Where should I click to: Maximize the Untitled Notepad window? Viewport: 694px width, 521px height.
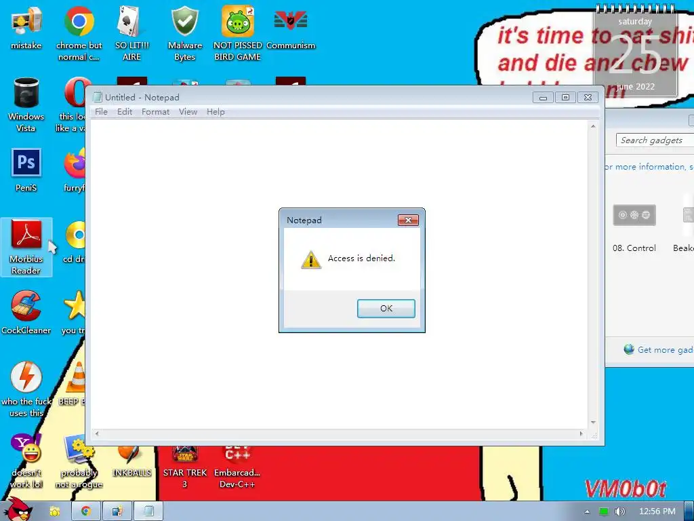point(565,98)
